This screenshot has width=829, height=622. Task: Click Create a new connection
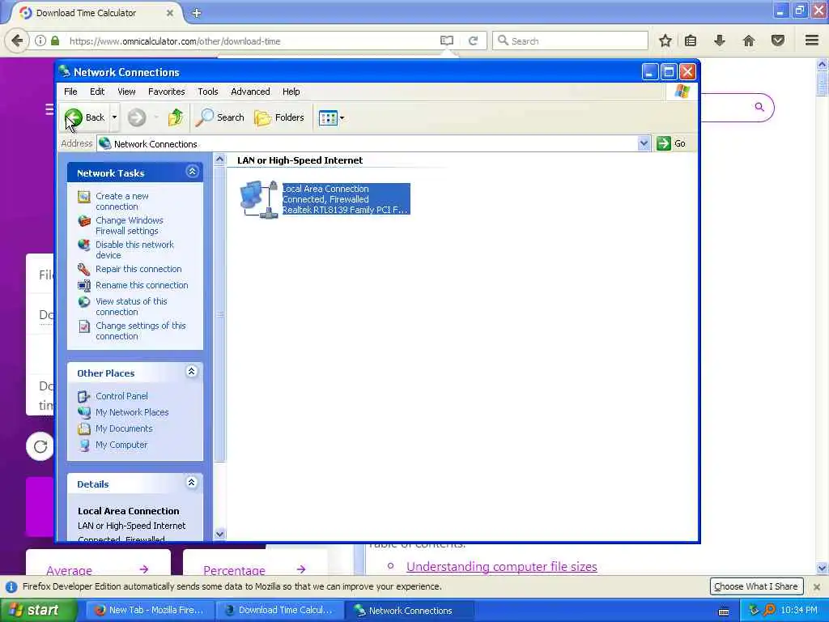point(122,201)
